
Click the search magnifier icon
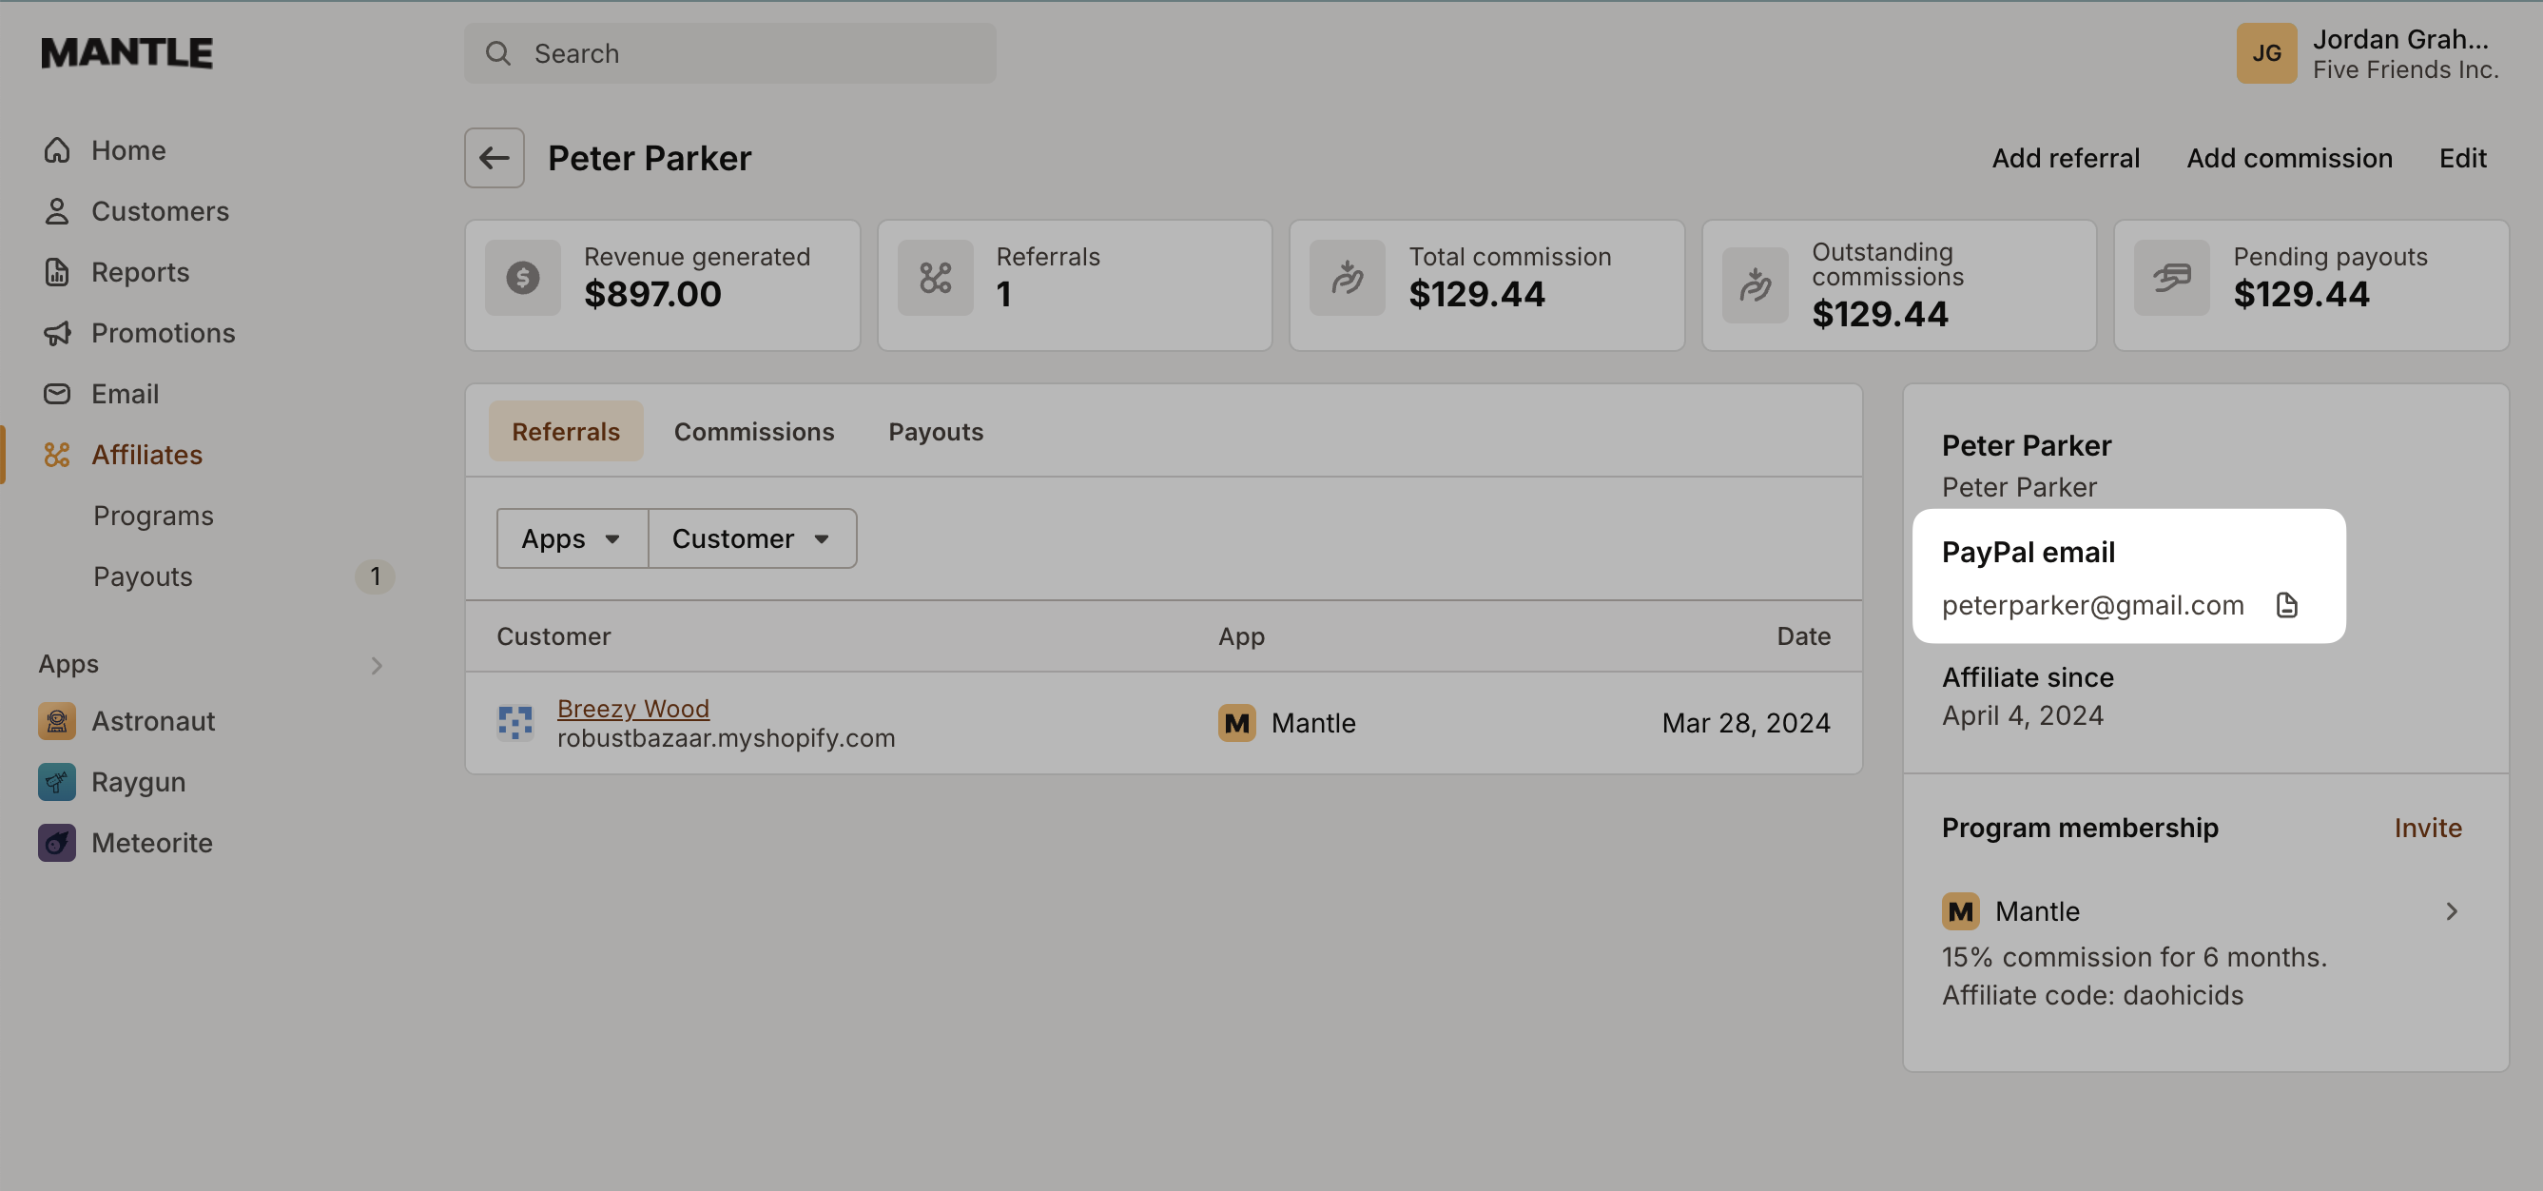point(500,52)
